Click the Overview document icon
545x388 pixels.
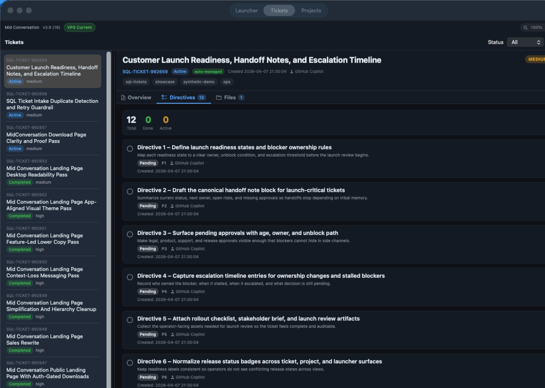click(123, 97)
